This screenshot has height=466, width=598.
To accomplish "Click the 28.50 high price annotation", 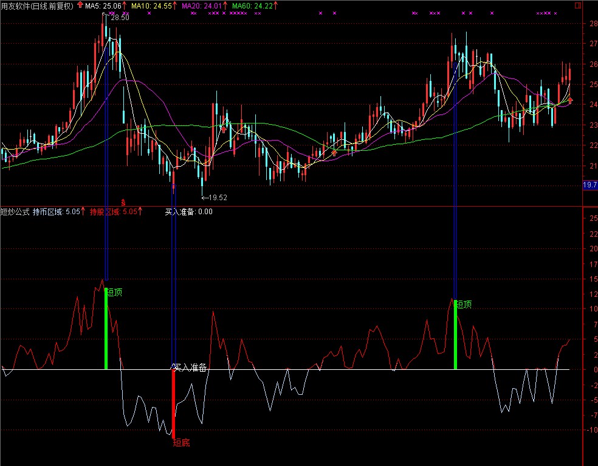I will (x=120, y=18).
